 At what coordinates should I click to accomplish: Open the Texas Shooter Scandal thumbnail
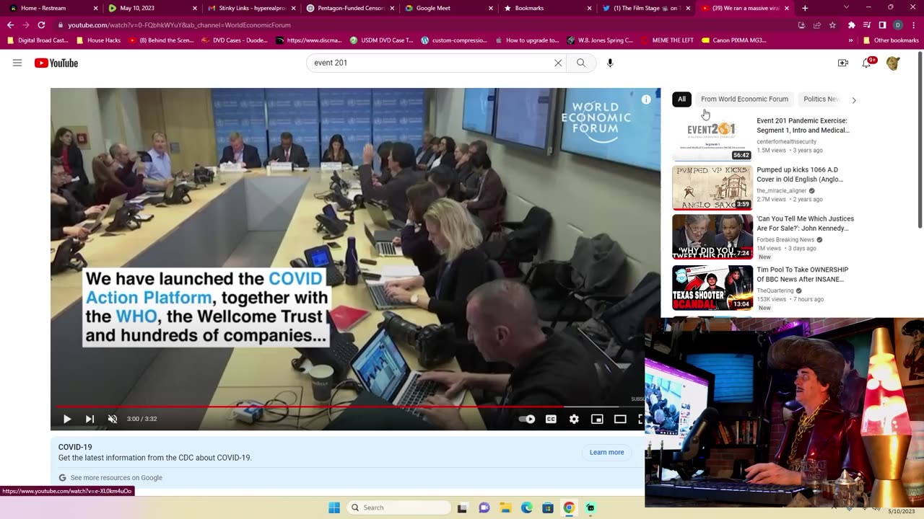[712, 288]
